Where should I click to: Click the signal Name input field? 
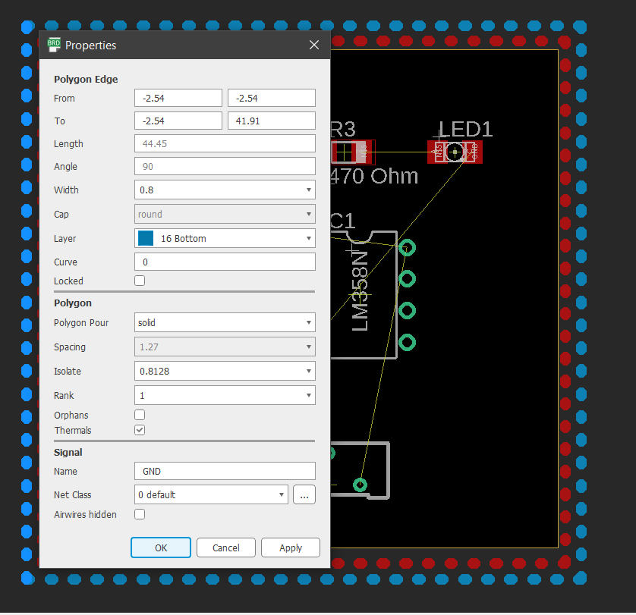click(x=225, y=471)
